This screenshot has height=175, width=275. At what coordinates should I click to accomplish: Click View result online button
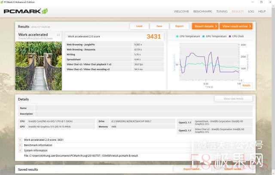click(235, 26)
